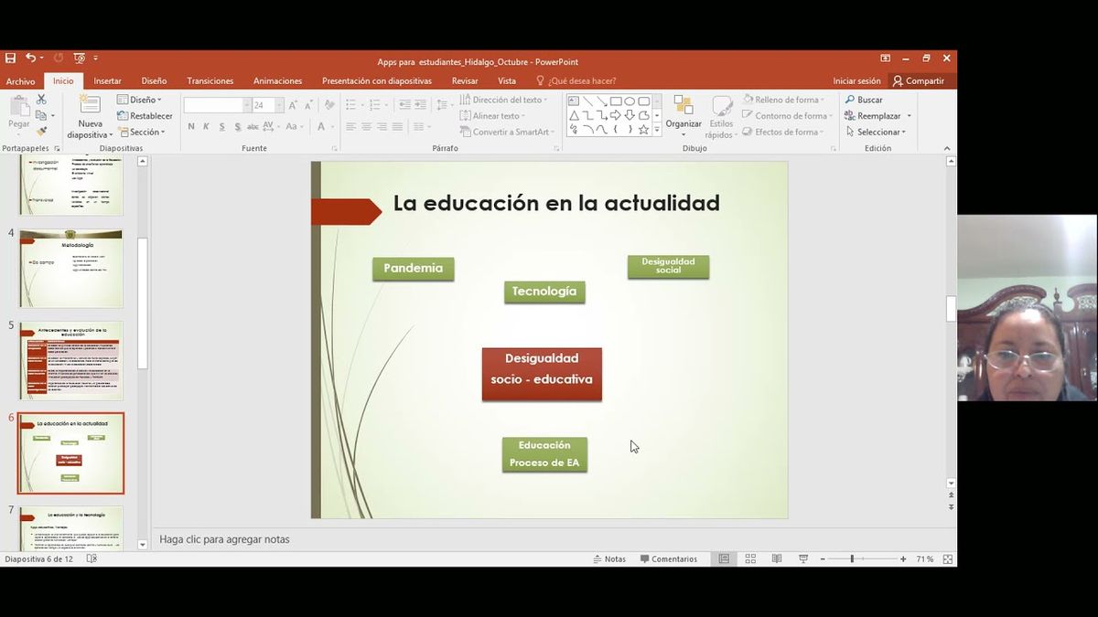Insert rectangle shape from shapes gallery

click(616, 101)
